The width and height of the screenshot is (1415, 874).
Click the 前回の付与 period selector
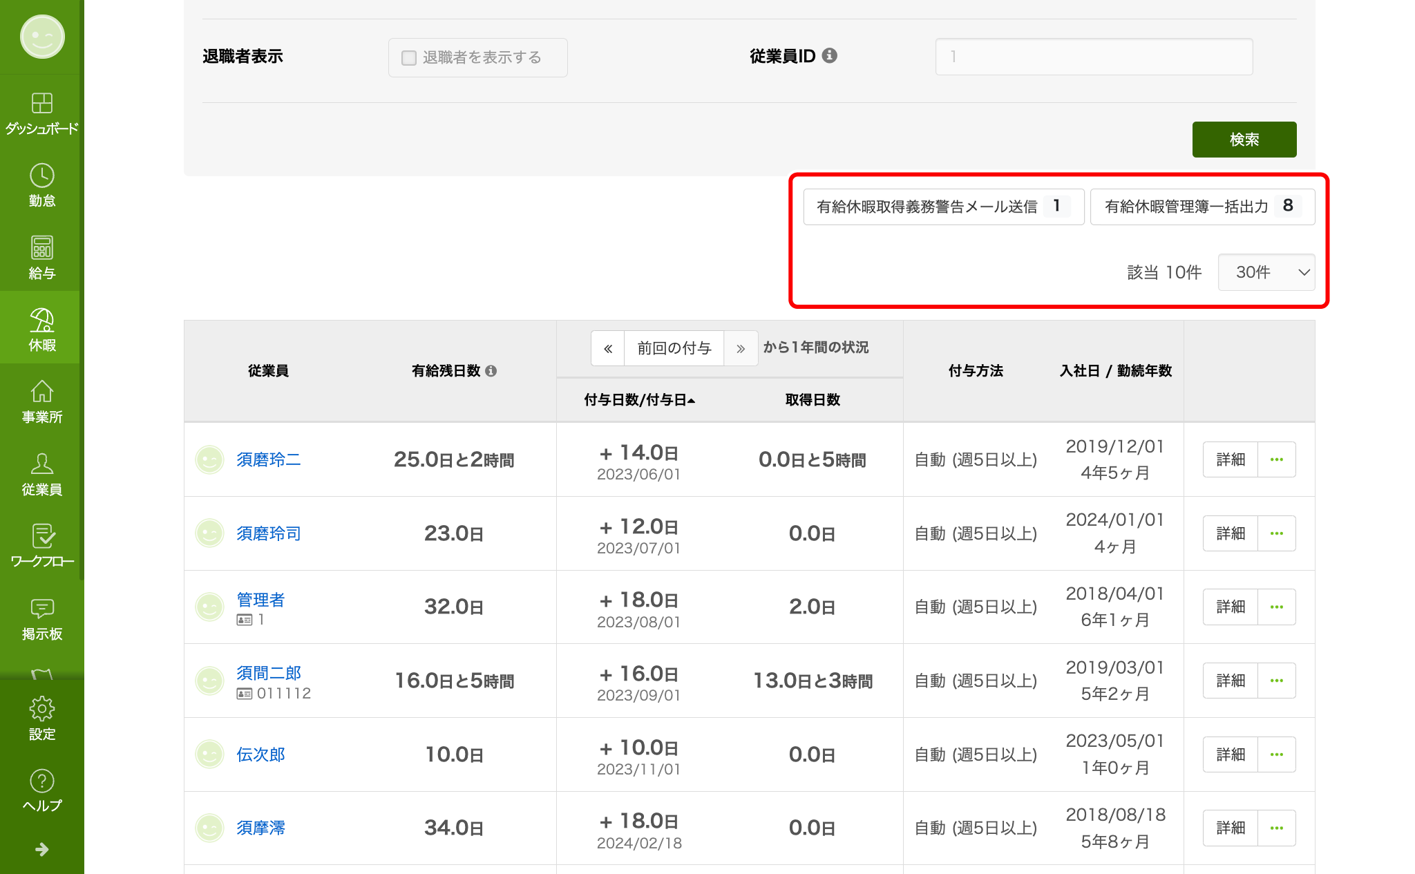674,348
